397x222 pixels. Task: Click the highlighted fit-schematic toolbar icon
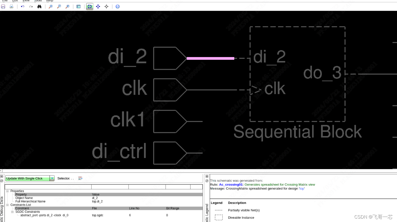[90, 6]
